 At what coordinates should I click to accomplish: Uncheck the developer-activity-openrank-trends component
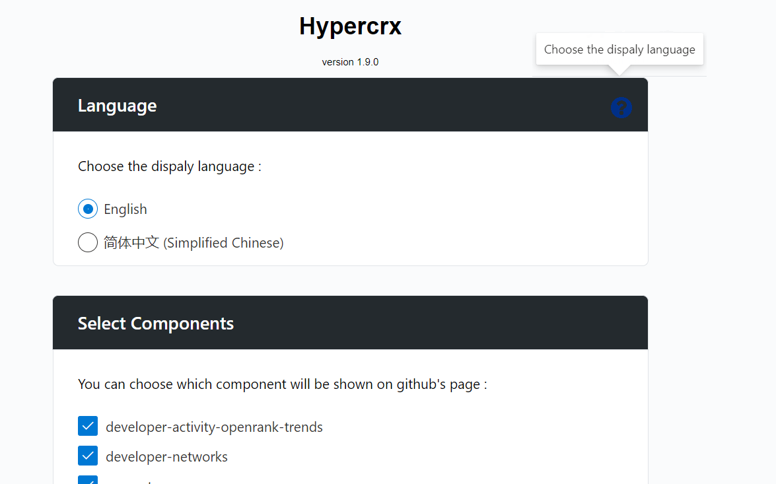click(x=88, y=426)
